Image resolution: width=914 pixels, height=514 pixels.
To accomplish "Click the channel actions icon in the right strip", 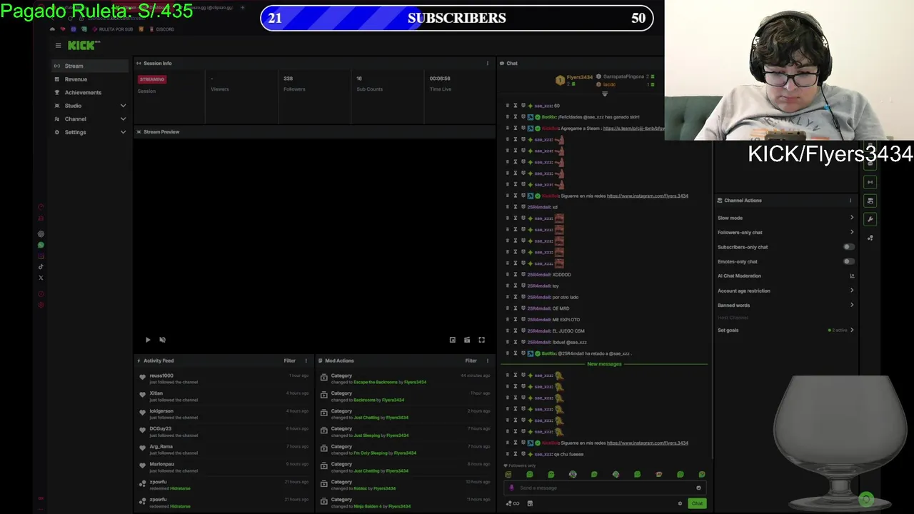I will (870, 201).
